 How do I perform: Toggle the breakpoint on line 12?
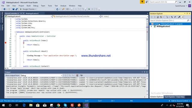(6, 43)
